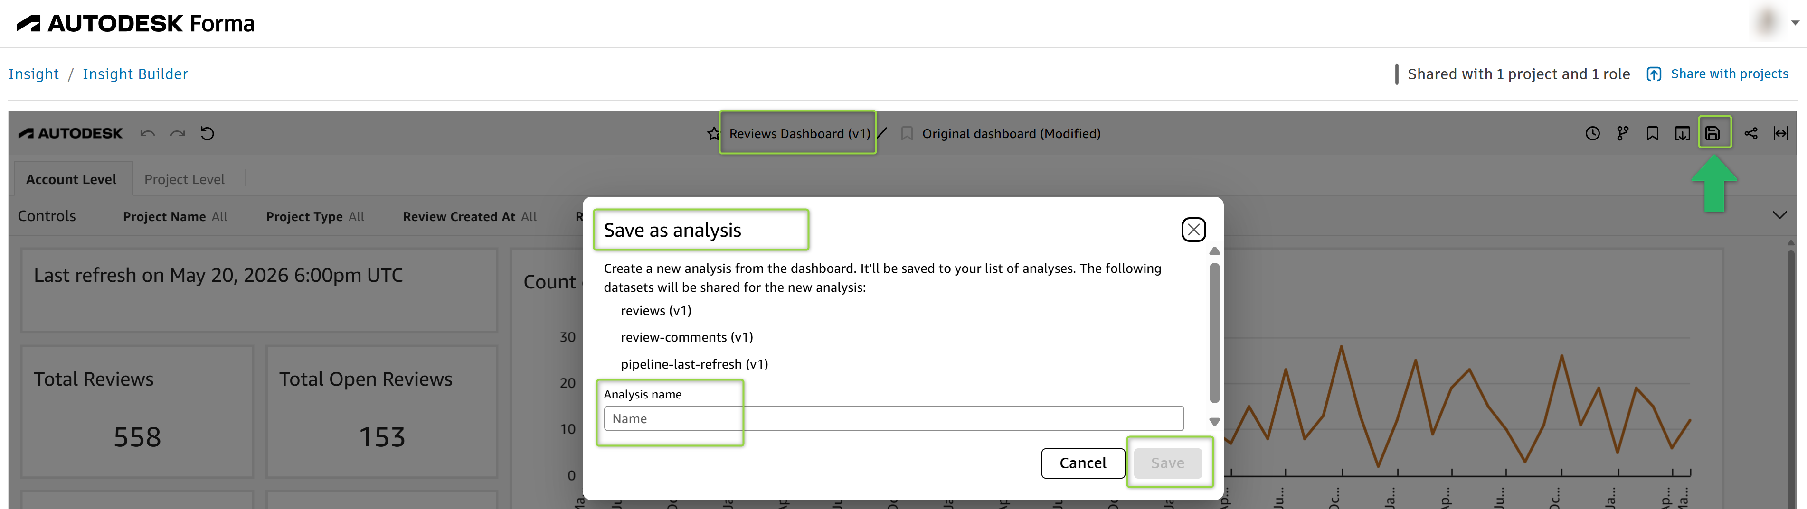Image resolution: width=1807 pixels, height=509 pixels.
Task: Click the Analysis name input field
Action: pyautogui.click(x=894, y=418)
